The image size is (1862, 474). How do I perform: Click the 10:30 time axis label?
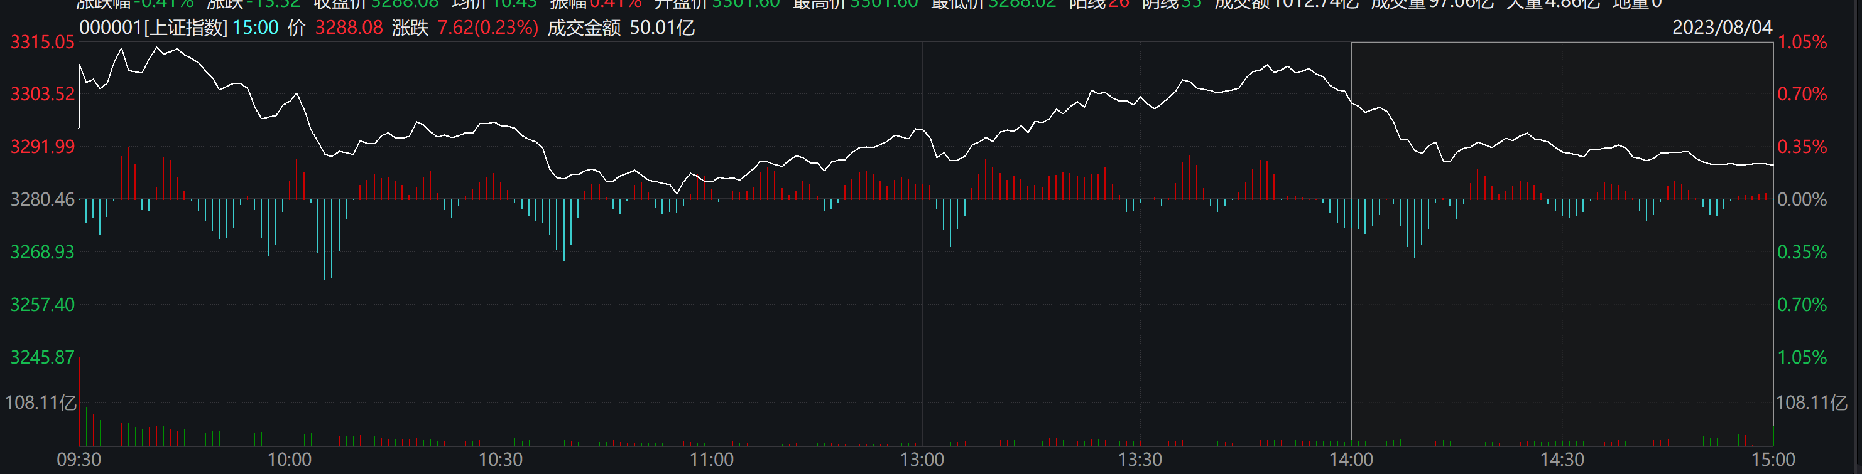pyautogui.click(x=500, y=460)
